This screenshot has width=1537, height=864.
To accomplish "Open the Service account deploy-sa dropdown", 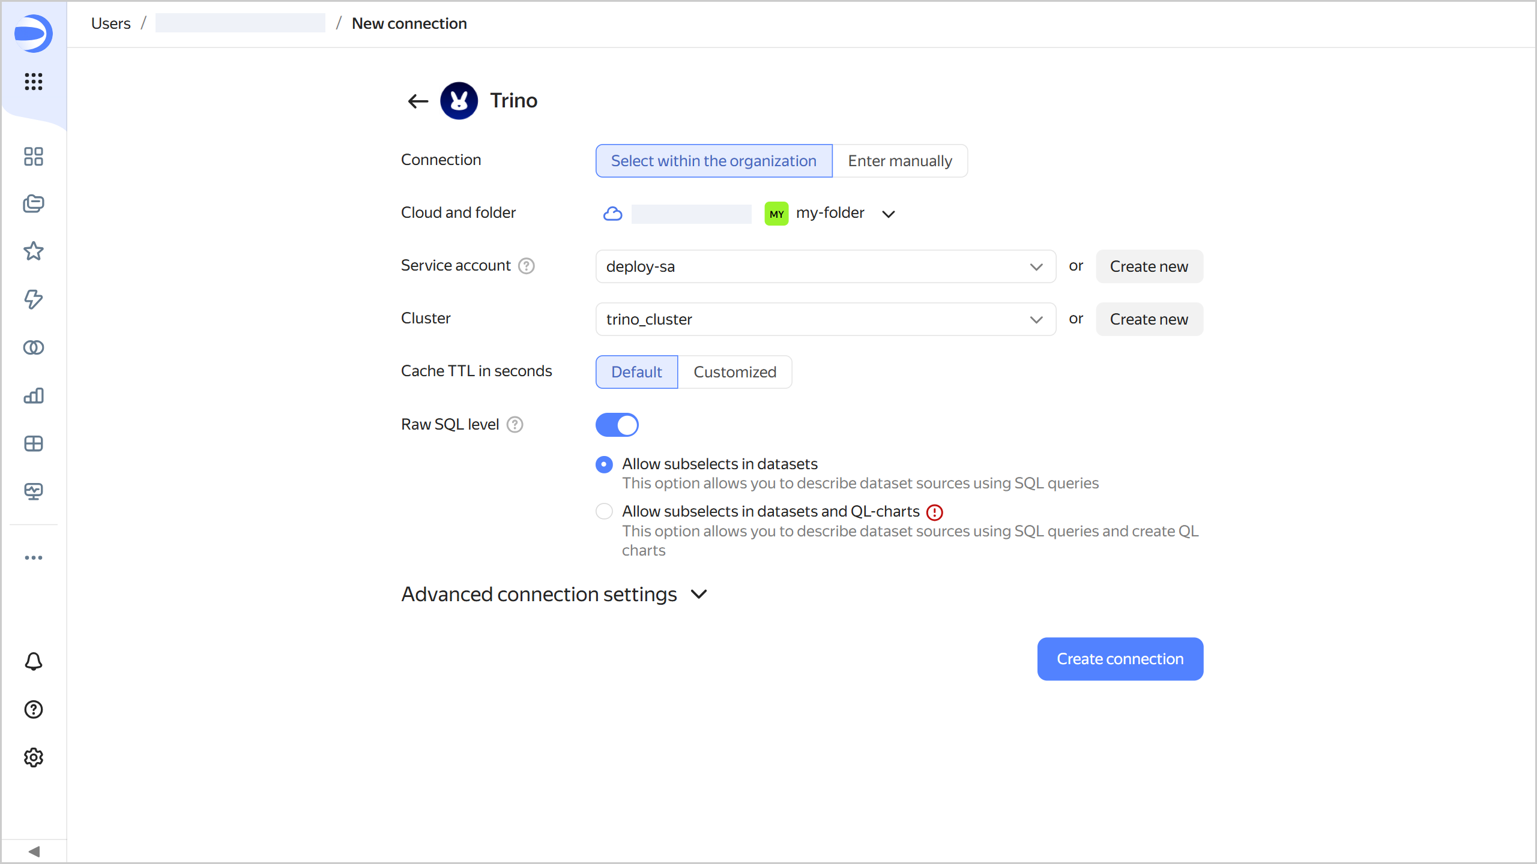I will pyautogui.click(x=825, y=266).
